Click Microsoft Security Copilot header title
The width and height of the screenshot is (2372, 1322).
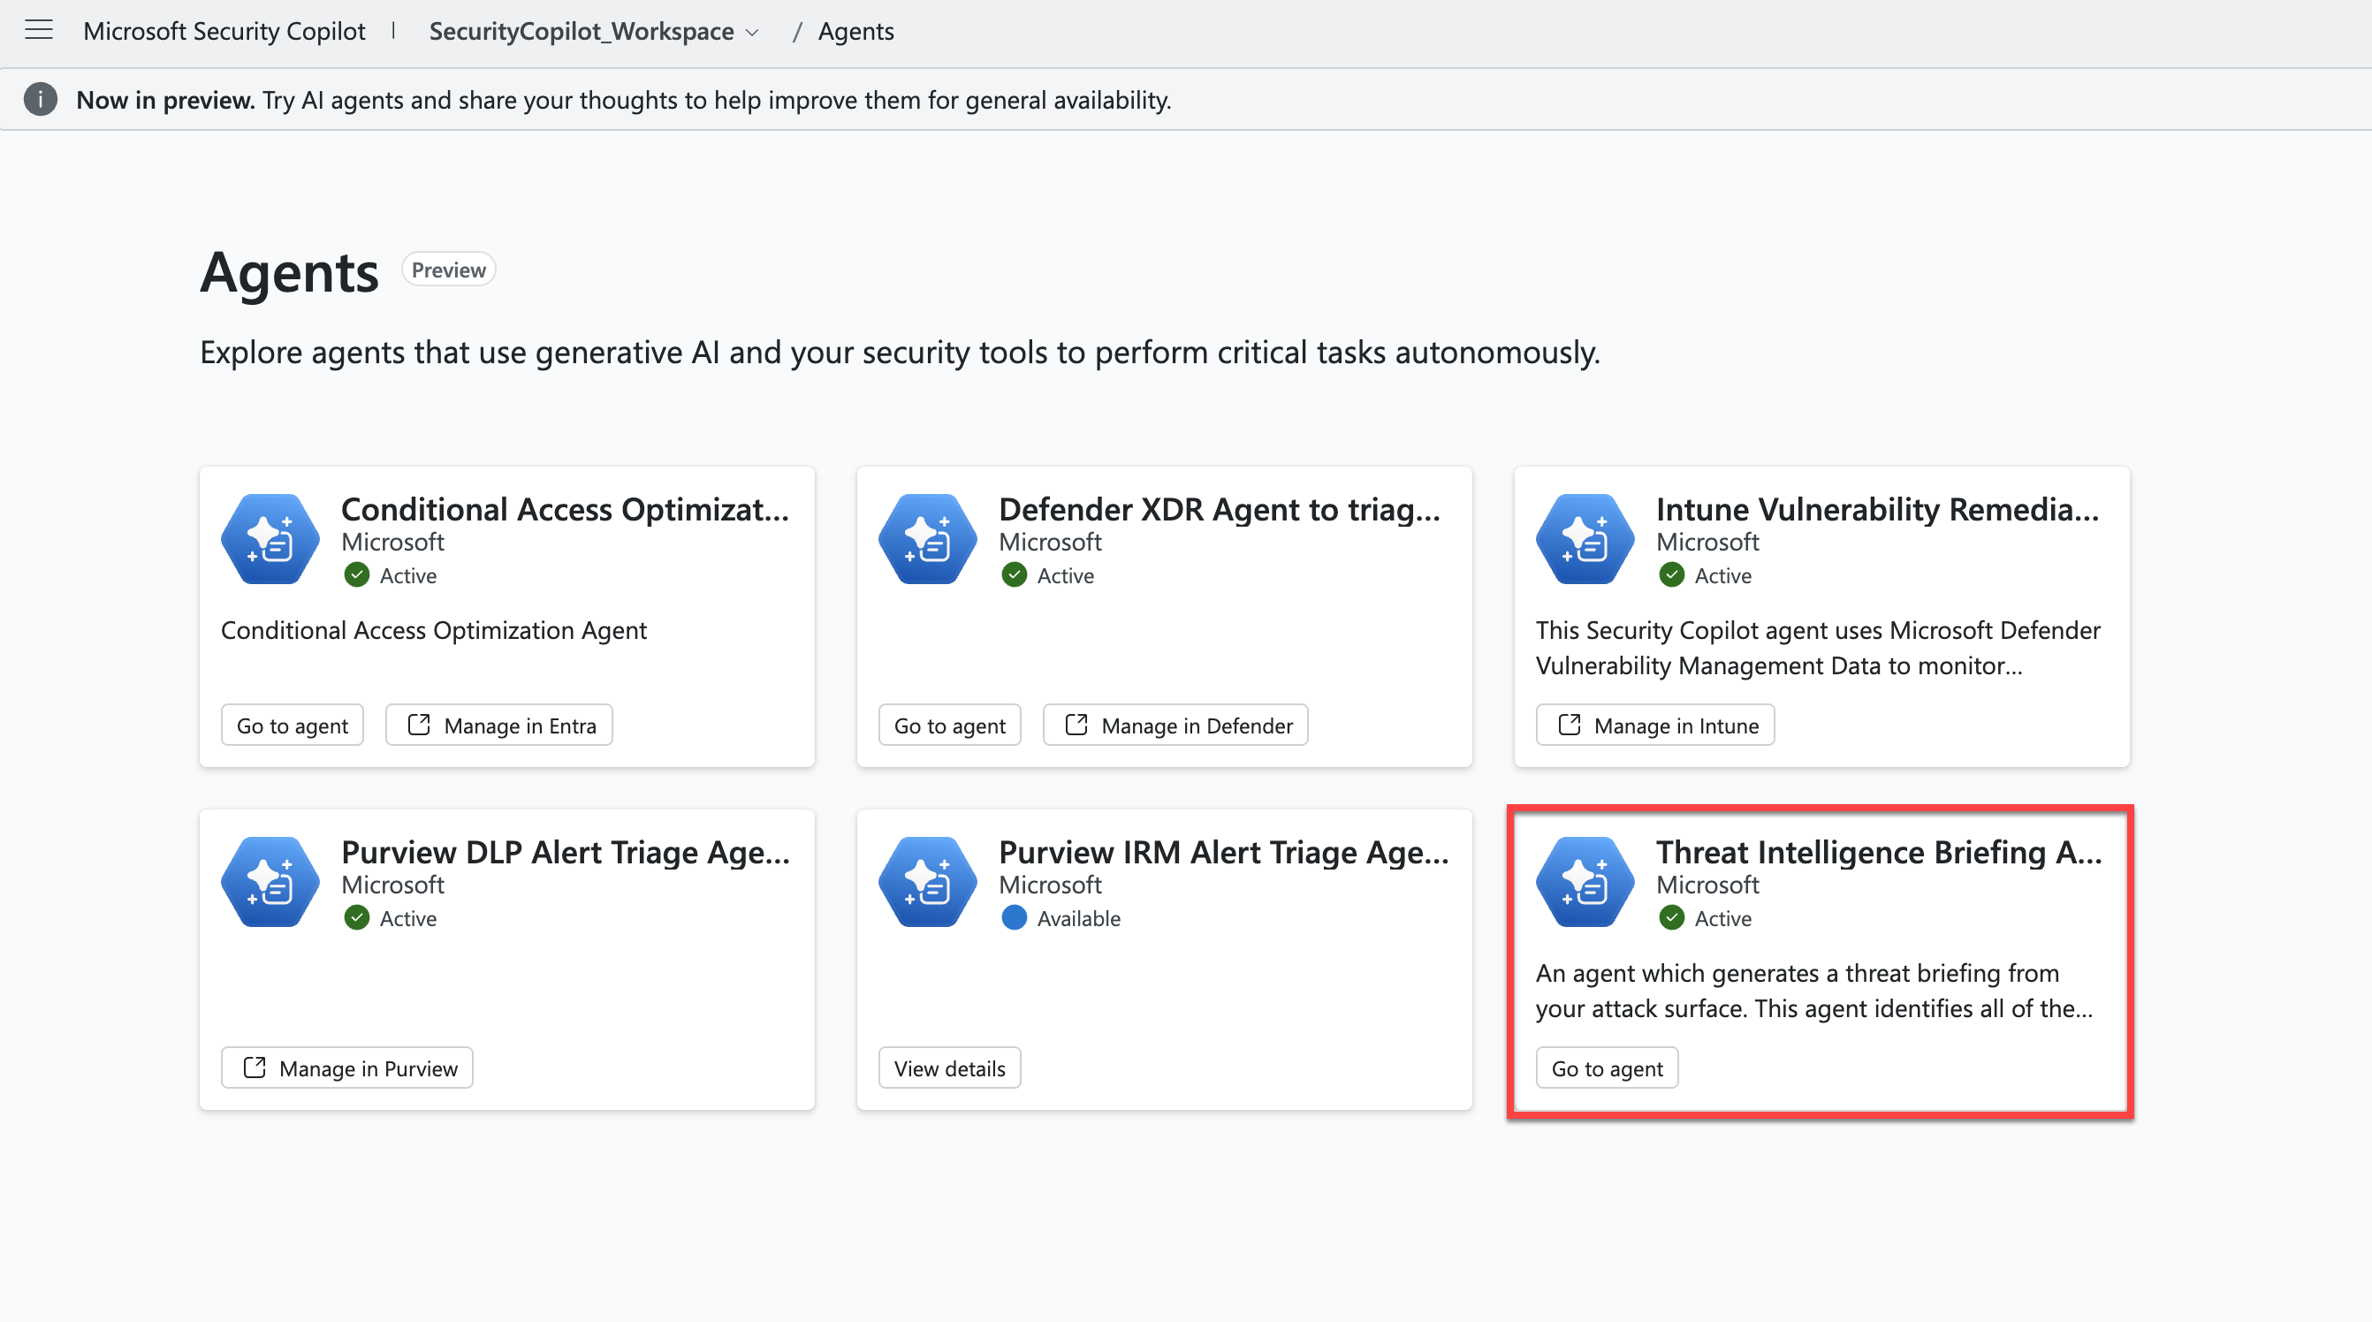coord(224,31)
